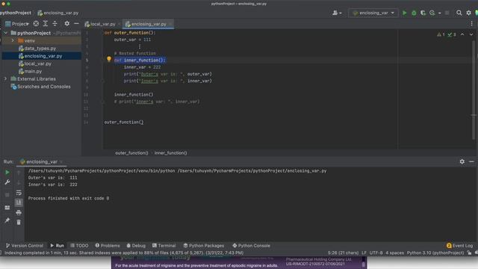Pin the Run tab with pin icon
This screenshot has width=478, height=269.
tap(7, 220)
